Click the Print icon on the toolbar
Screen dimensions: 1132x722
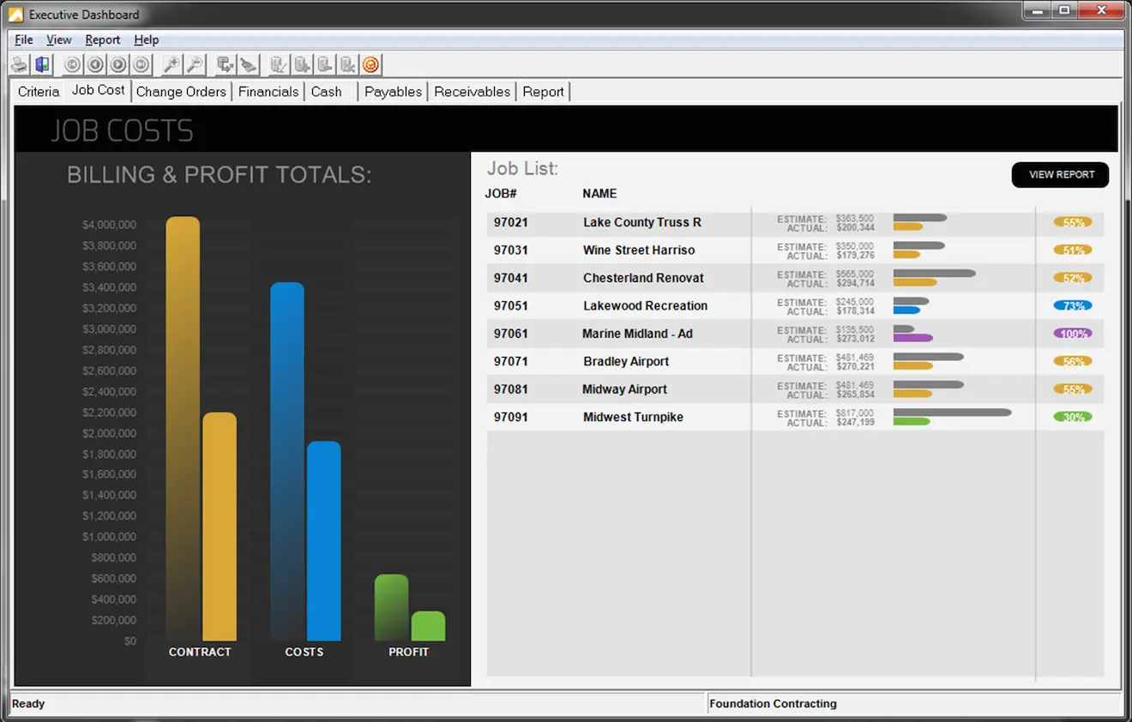pos(19,64)
